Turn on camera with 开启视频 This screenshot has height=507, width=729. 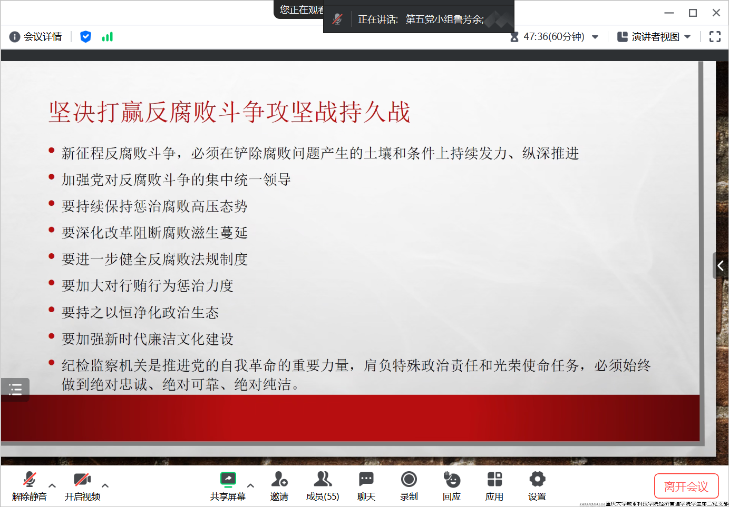[82, 485]
